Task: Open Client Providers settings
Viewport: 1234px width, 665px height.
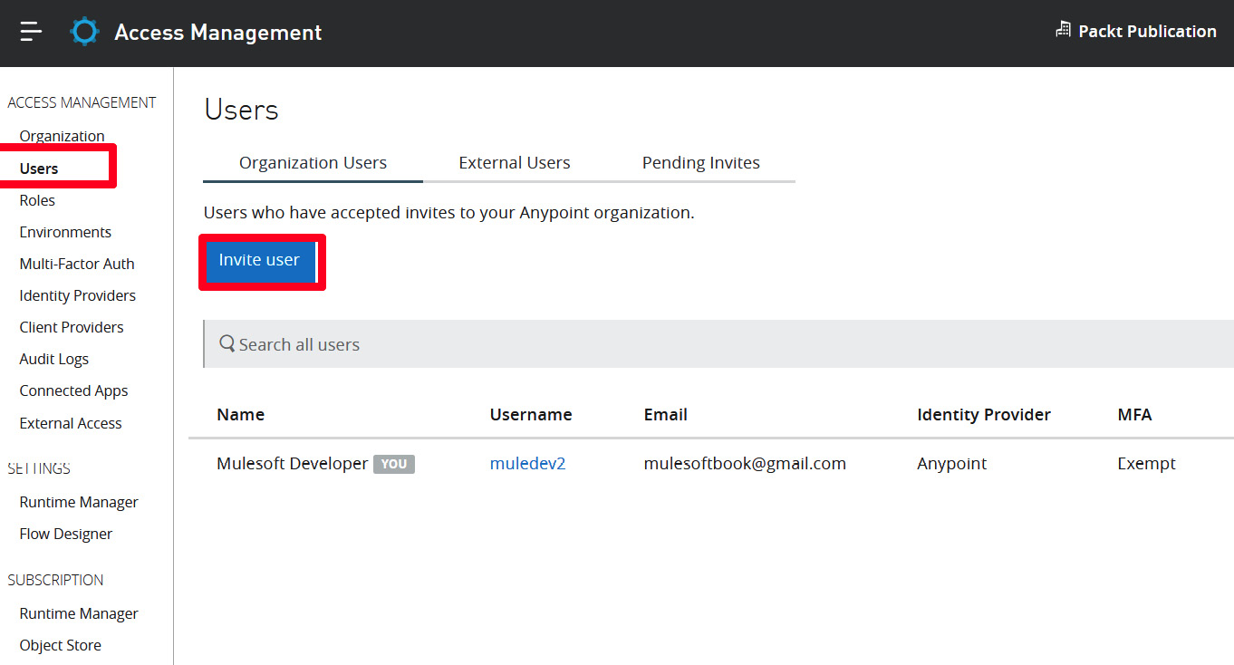Action: click(72, 326)
